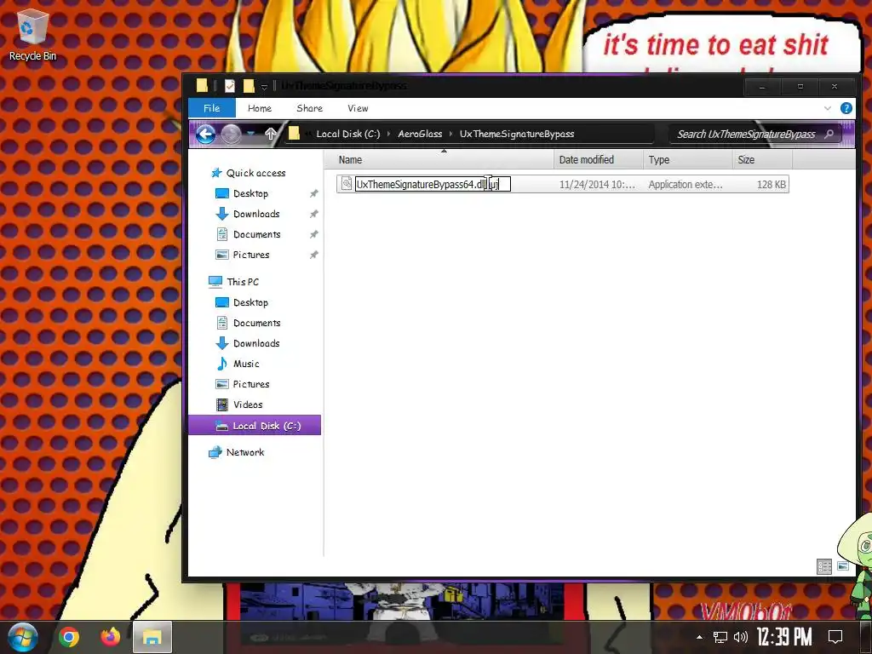Click the folder icon in title bar
The width and height of the screenshot is (872, 654).
tap(202, 86)
